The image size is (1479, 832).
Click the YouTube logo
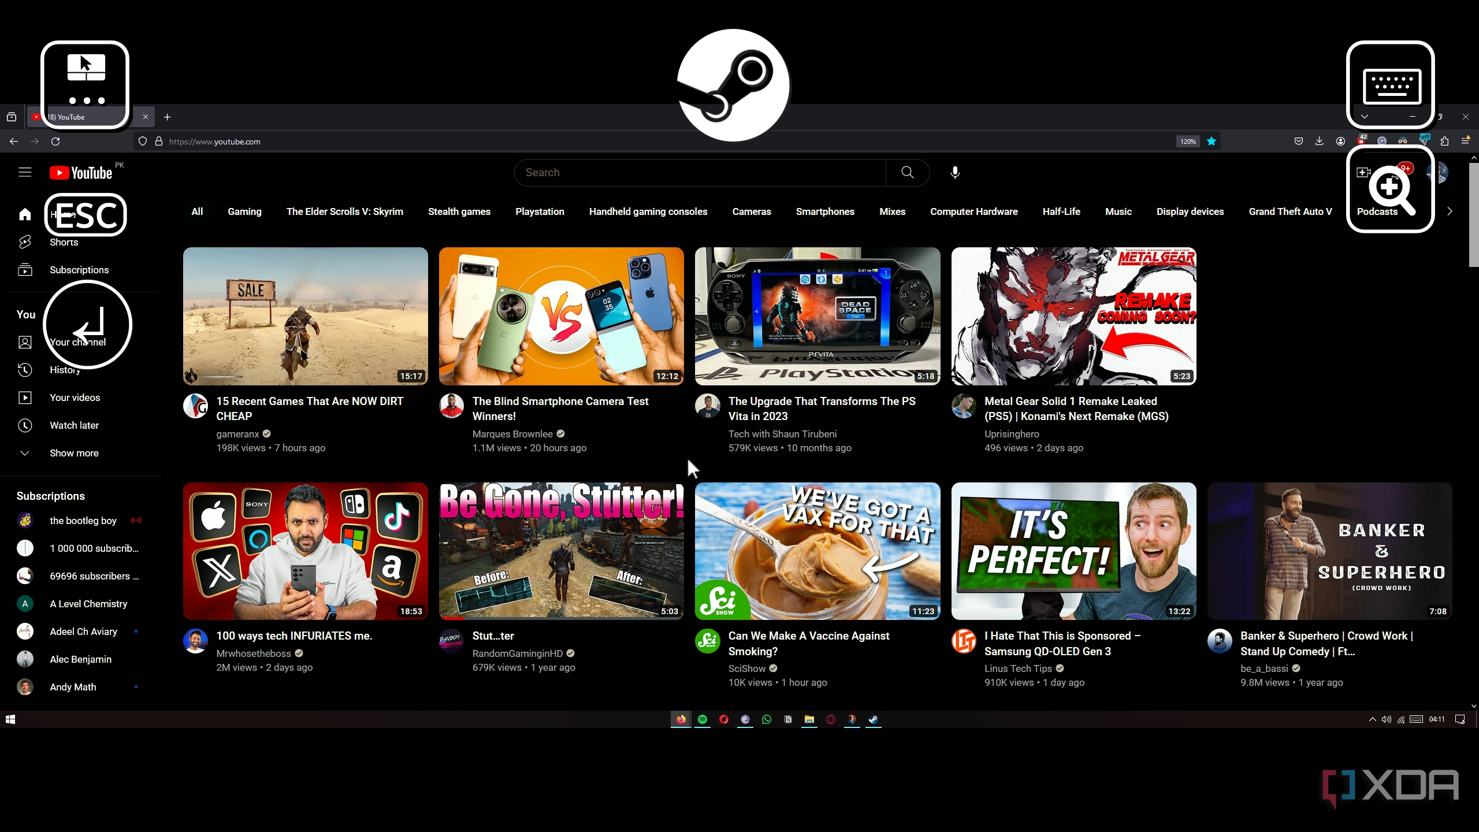pos(81,173)
